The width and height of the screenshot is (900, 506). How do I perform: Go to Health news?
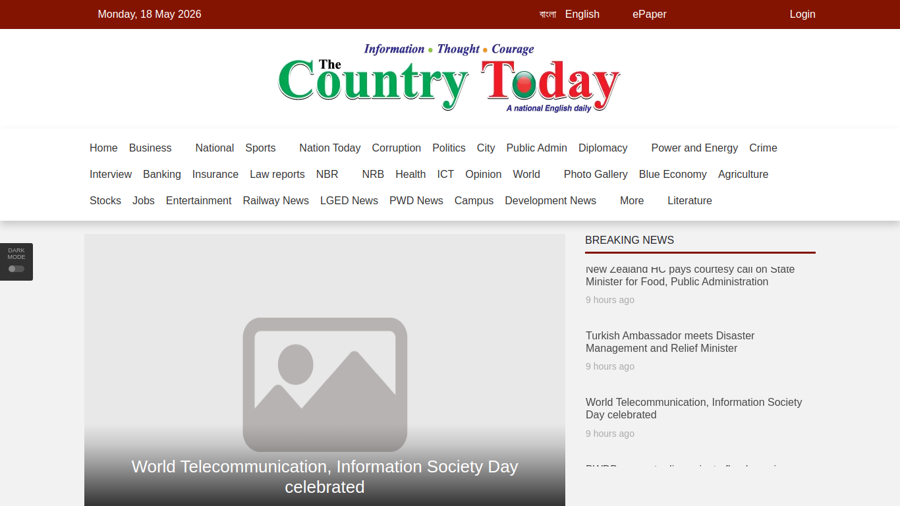410,175
